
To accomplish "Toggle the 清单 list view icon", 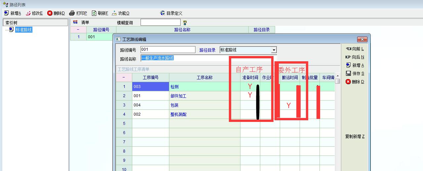I will [75, 22].
